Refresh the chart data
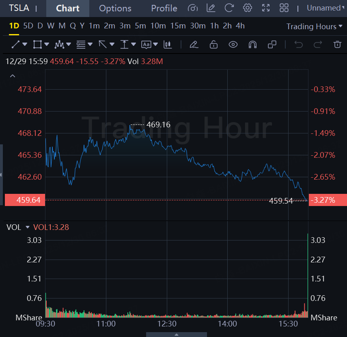 click(229, 8)
